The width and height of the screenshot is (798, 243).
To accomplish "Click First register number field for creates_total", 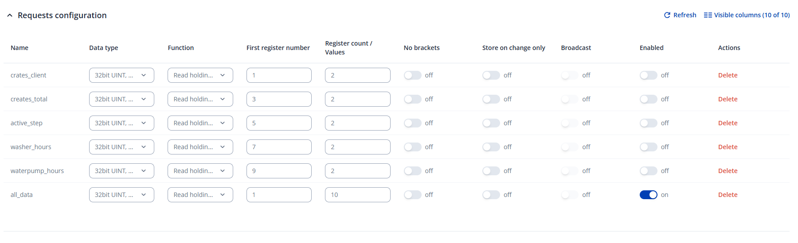I will pos(279,99).
